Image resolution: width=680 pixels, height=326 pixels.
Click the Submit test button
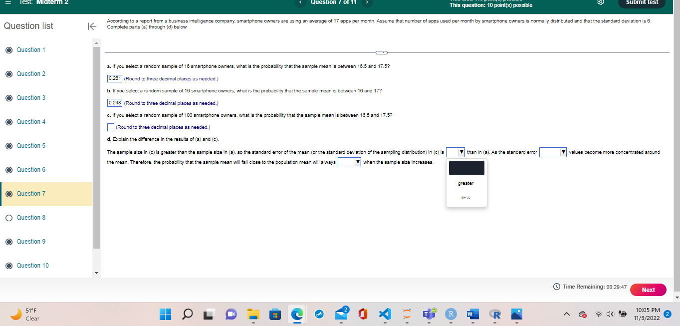click(x=642, y=2)
